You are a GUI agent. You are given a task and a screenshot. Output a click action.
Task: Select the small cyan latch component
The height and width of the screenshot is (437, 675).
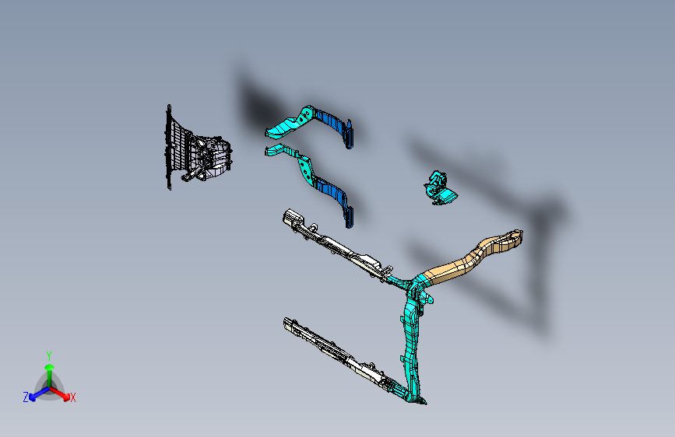[440, 188]
